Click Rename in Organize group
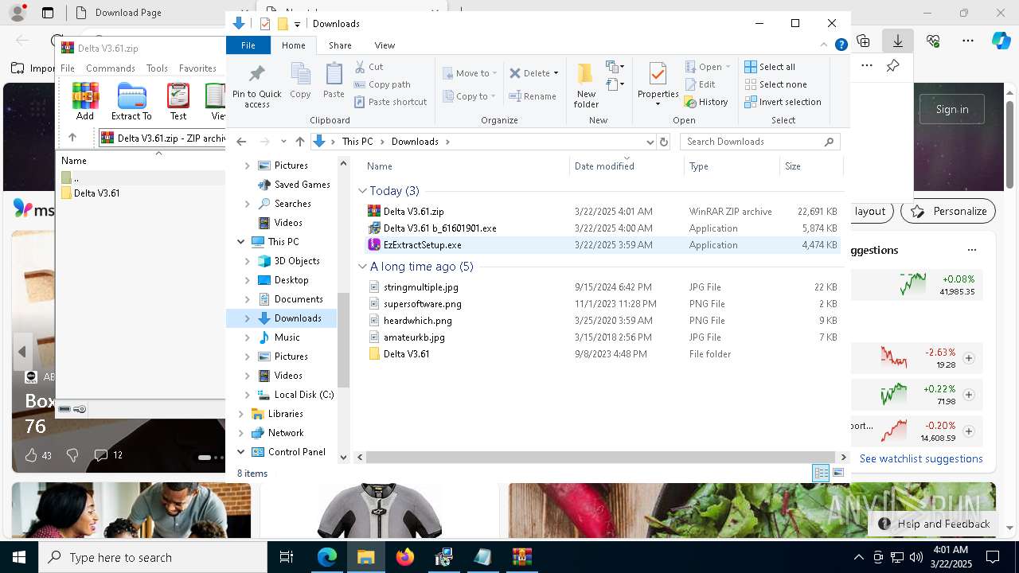 tap(533, 96)
